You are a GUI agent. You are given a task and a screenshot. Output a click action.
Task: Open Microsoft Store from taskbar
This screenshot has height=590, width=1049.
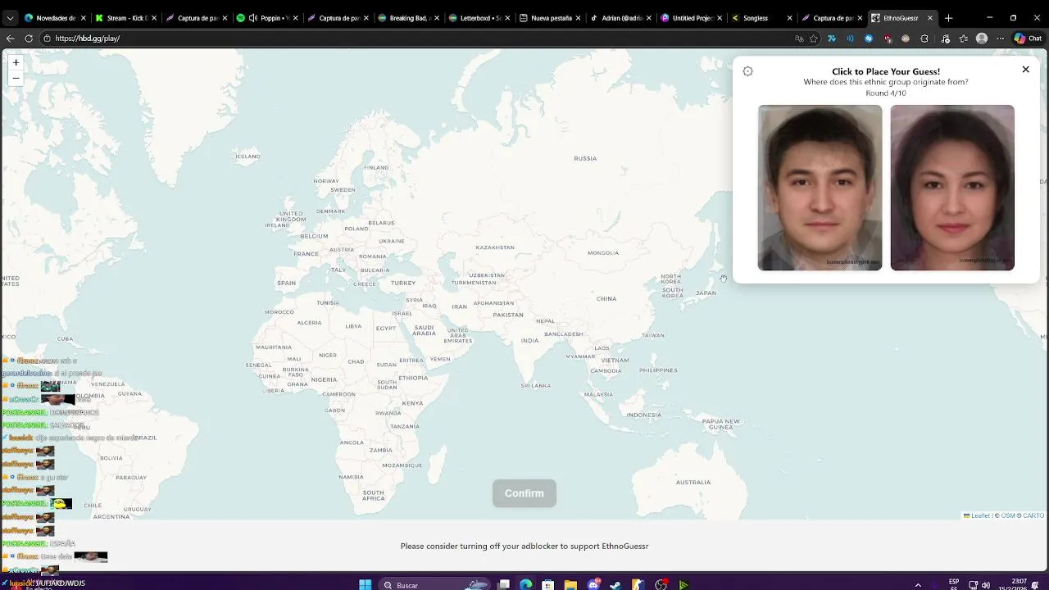(548, 585)
